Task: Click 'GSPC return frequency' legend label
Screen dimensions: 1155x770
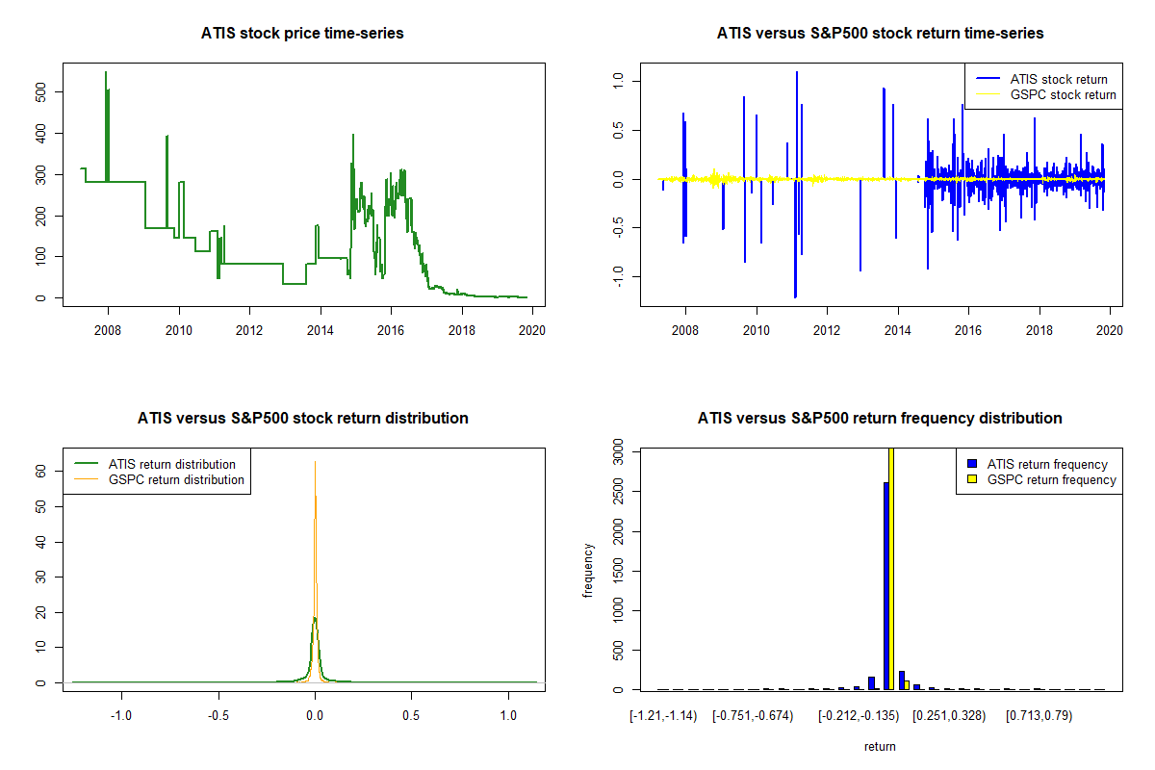Action: 1051,479
